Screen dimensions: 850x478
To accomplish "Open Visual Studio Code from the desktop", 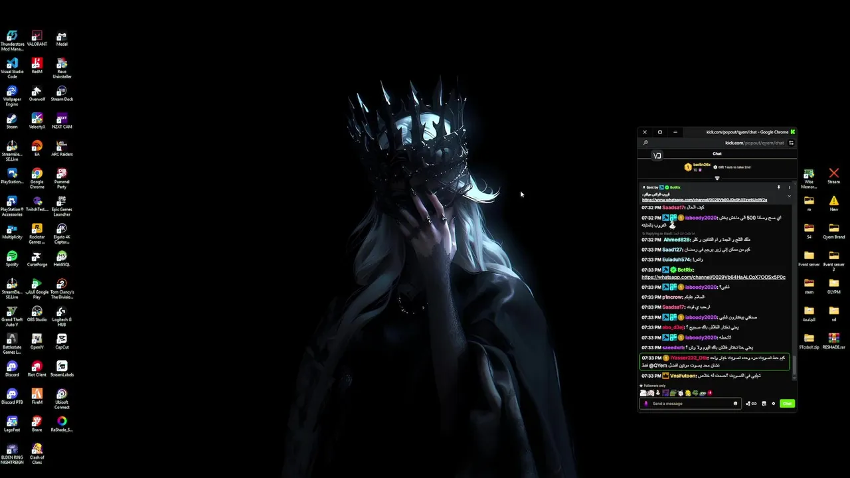I will [12, 68].
